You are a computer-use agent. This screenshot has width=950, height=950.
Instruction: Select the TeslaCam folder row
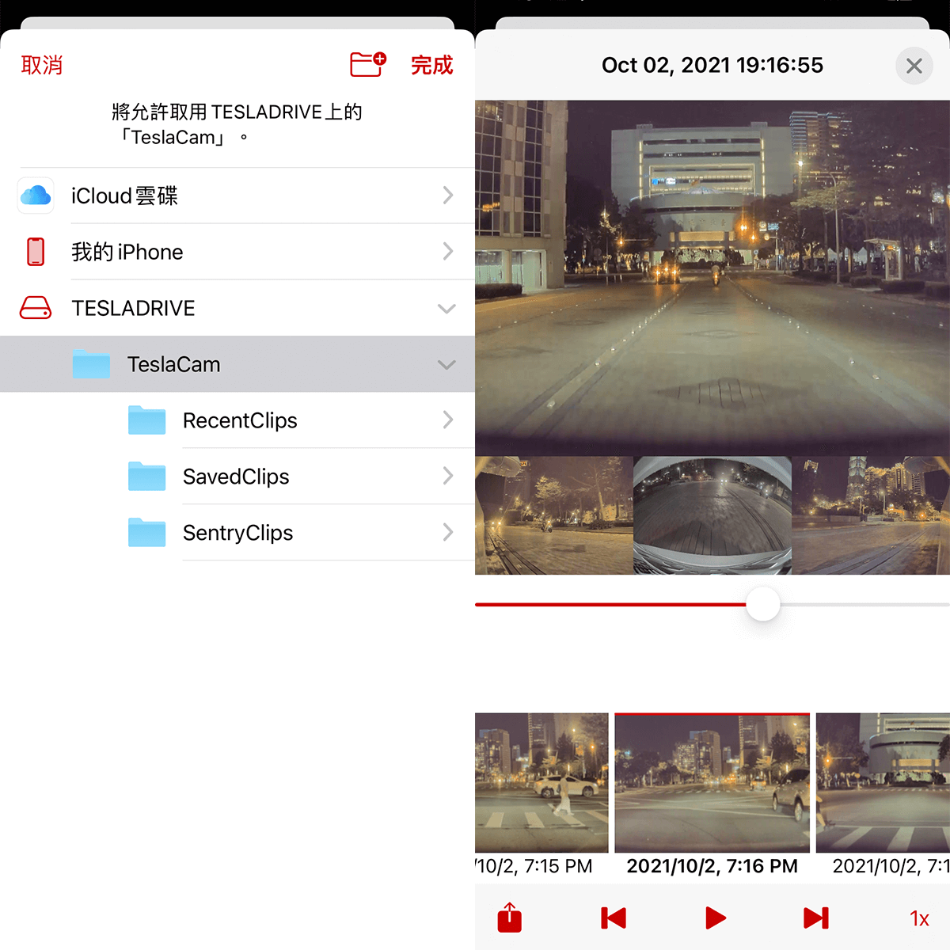click(237, 364)
